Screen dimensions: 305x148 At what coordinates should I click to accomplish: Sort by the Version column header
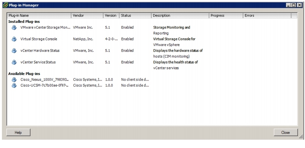(x=111, y=16)
